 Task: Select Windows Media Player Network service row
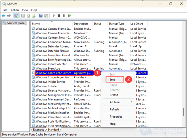[x=66, y=104]
